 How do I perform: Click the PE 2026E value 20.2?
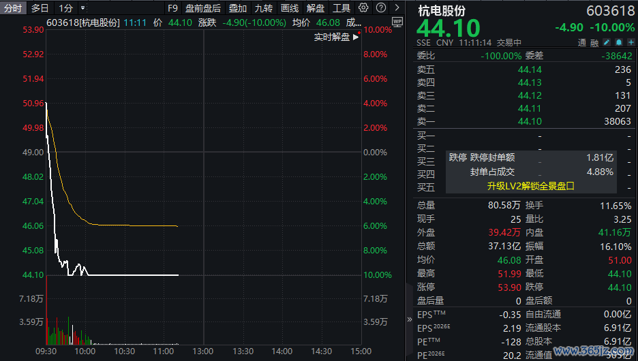[x=512, y=356]
